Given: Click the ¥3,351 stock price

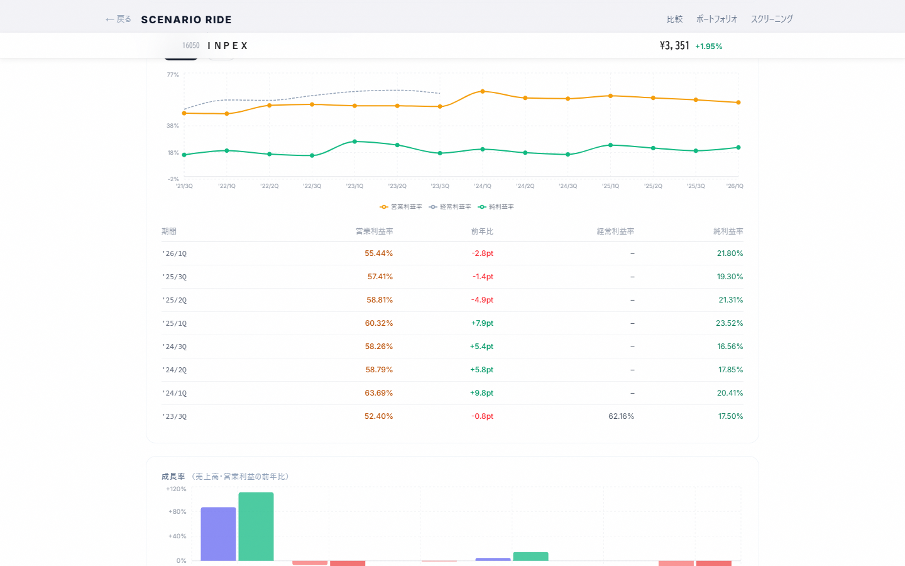Looking at the screenshot, I should (x=674, y=45).
